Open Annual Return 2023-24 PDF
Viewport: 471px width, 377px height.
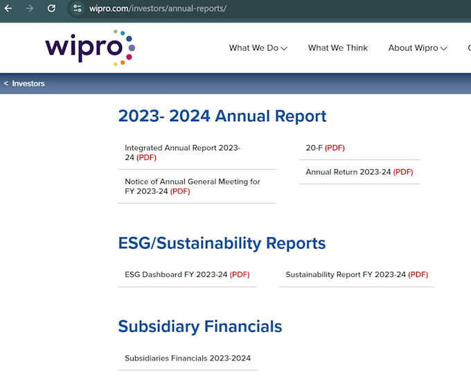pos(359,172)
